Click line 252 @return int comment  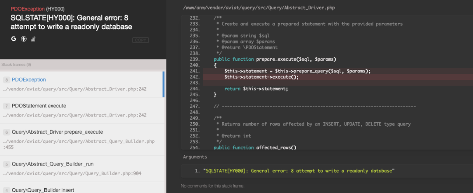(233, 136)
